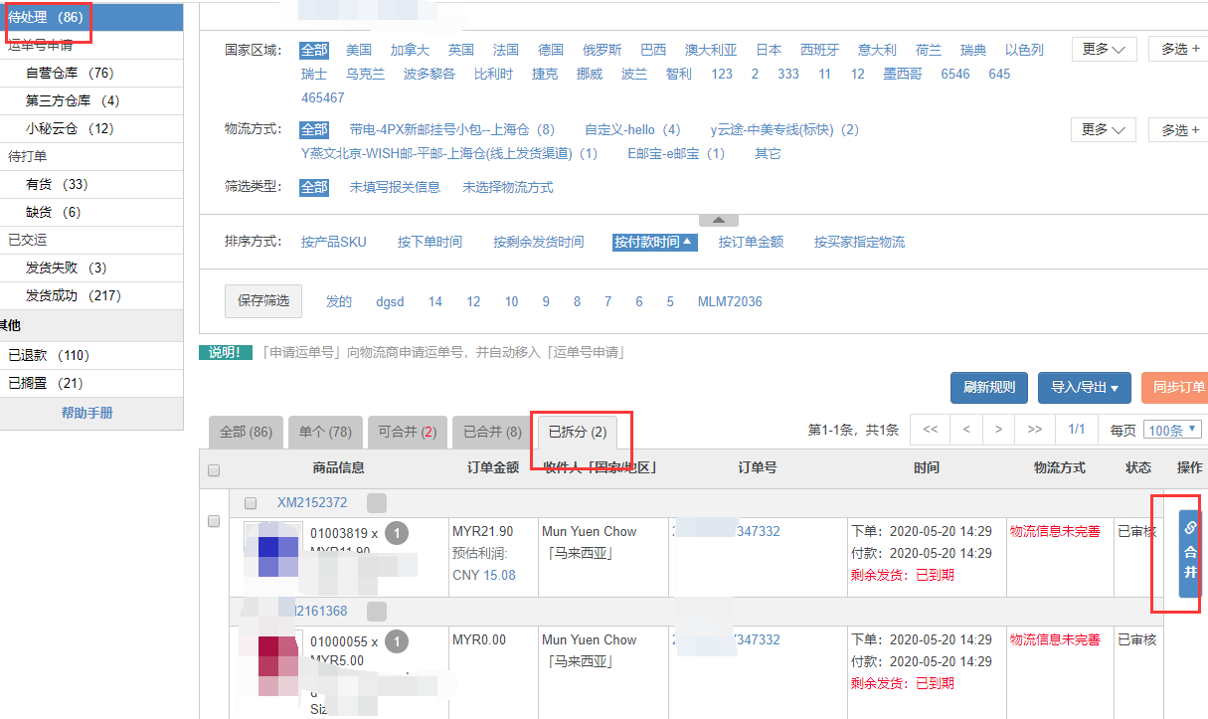
Task: Click quantity badge next to product 01000055
Action: [x=397, y=641]
